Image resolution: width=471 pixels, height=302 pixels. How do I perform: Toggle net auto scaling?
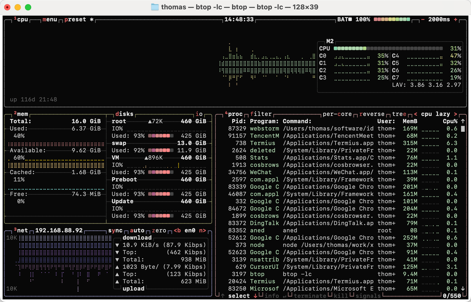click(x=137, y=230)
